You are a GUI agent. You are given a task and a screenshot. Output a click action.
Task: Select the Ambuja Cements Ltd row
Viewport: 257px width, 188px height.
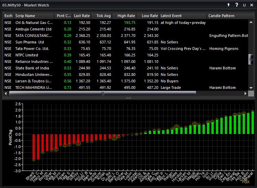pyautogui.click(x=125, y=29)
